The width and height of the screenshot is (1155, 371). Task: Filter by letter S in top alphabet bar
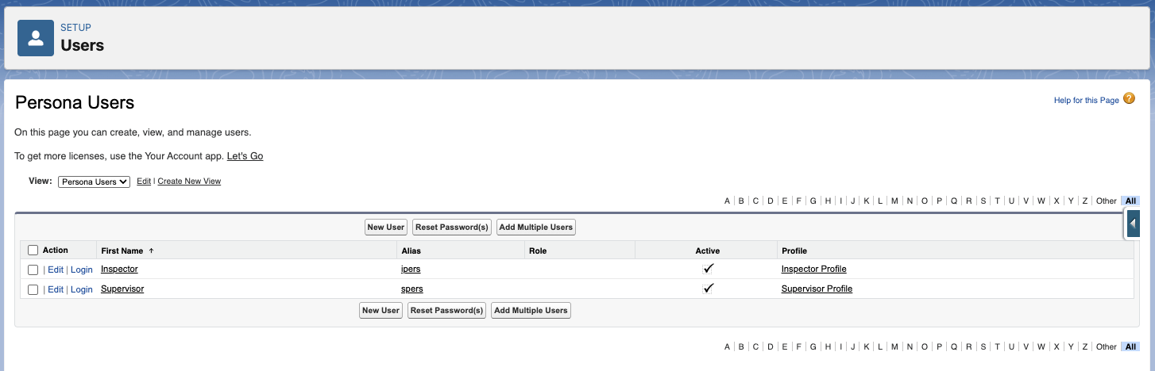(983, 201)
